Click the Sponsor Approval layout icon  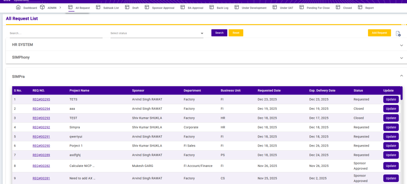coord(147,8)
